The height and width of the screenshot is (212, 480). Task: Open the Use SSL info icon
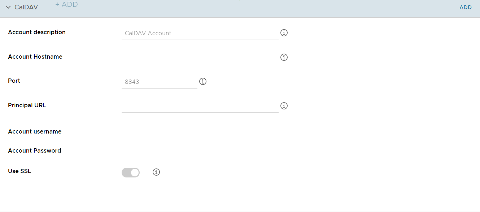[156, 172]
